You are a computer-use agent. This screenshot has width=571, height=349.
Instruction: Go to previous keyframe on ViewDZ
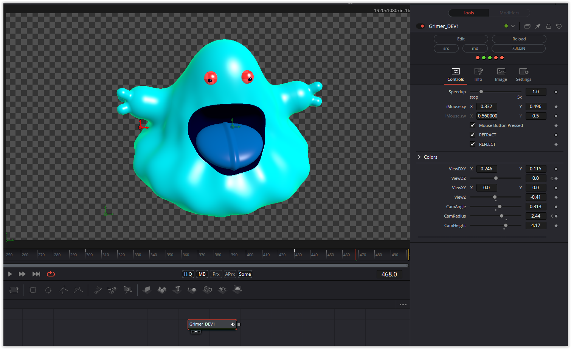(x=552, y=178)
